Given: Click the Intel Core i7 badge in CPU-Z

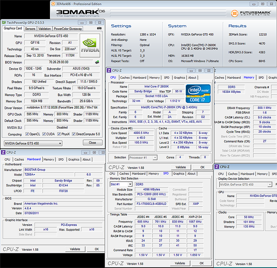Looking at the screenshot, I should 198,94.
